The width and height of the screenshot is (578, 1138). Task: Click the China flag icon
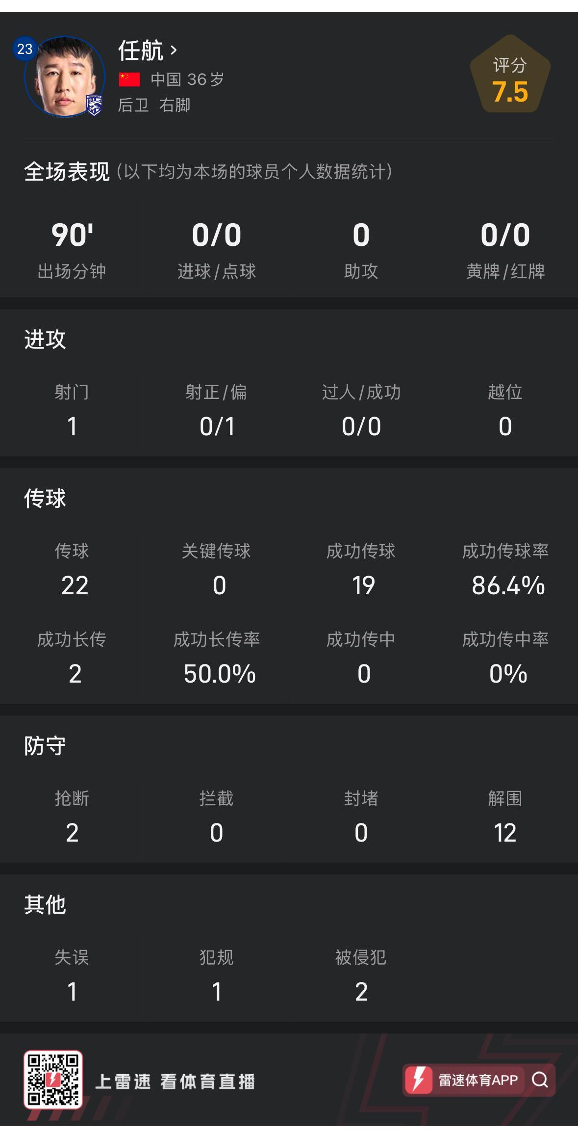point(129,79)
